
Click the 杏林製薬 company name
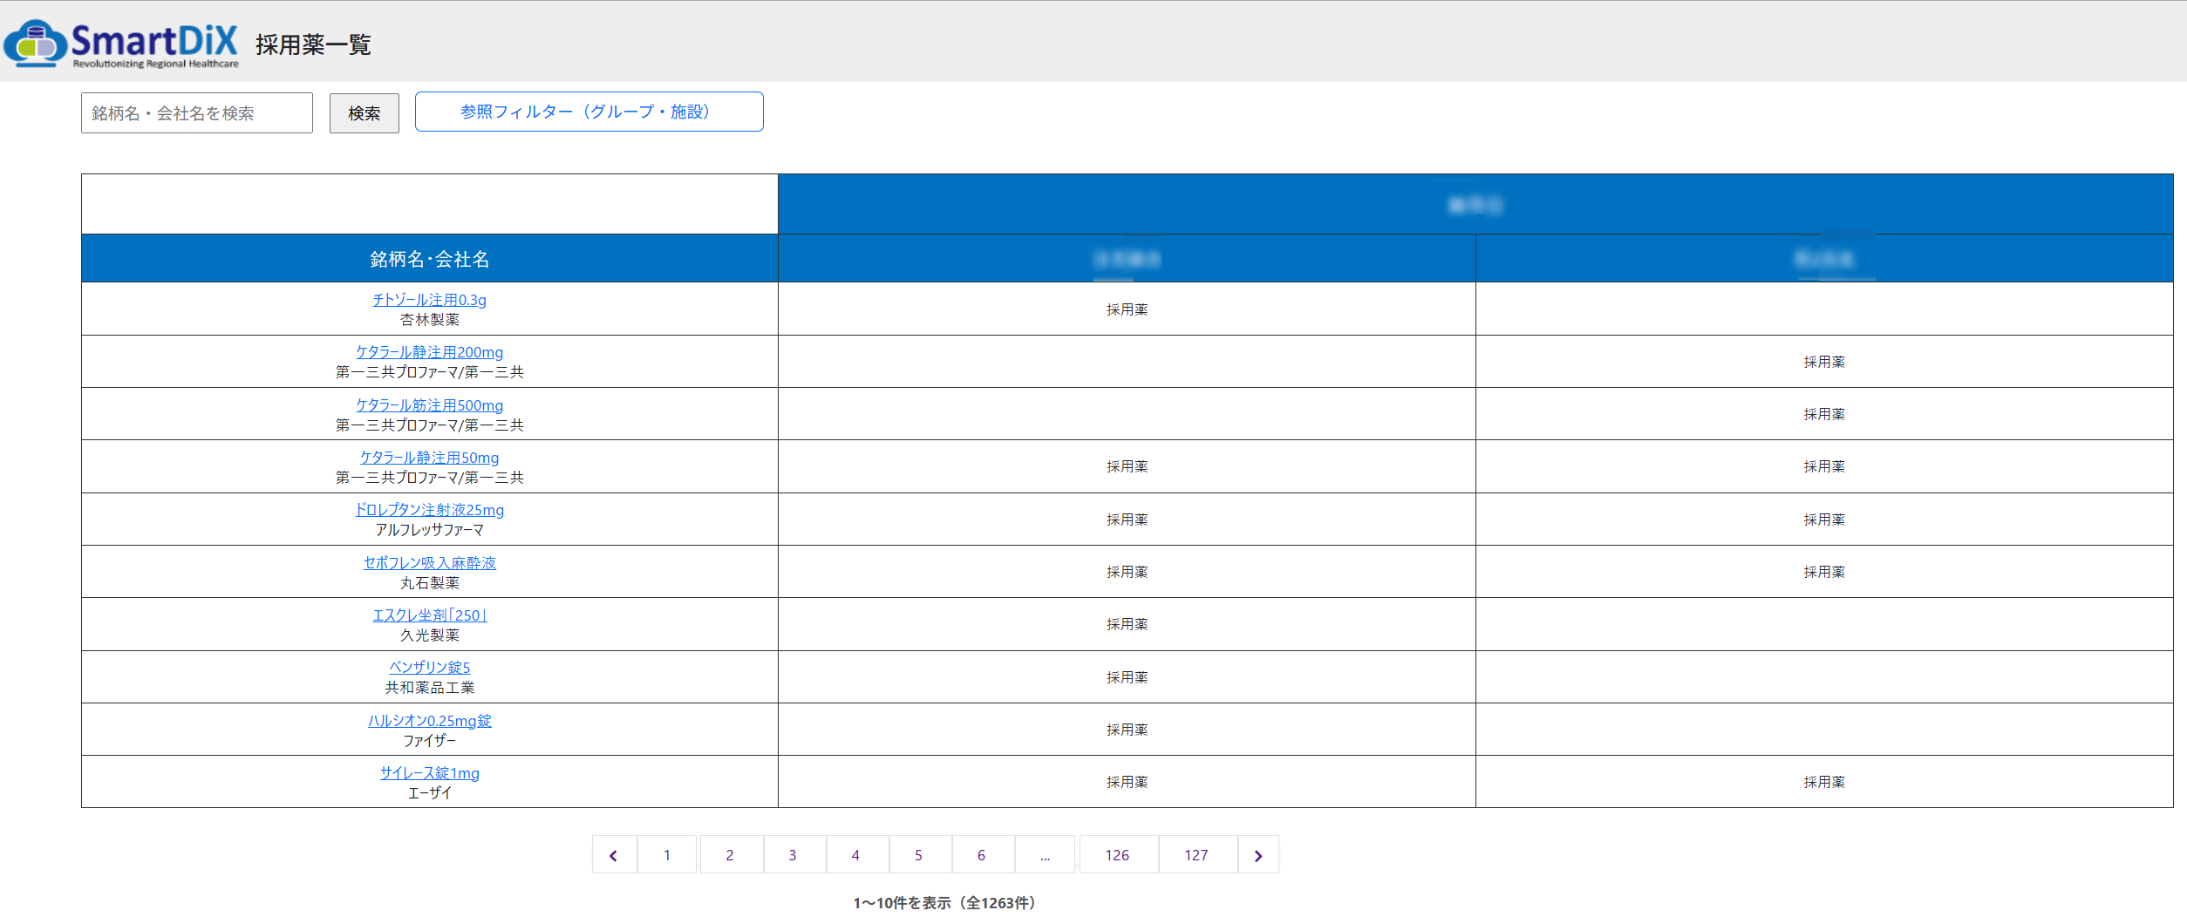pyautogui.click(x=430, y=320)
